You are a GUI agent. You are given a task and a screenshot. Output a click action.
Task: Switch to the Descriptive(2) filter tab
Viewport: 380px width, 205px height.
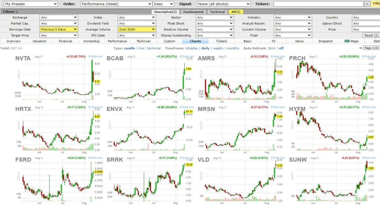tap(165, 12)
